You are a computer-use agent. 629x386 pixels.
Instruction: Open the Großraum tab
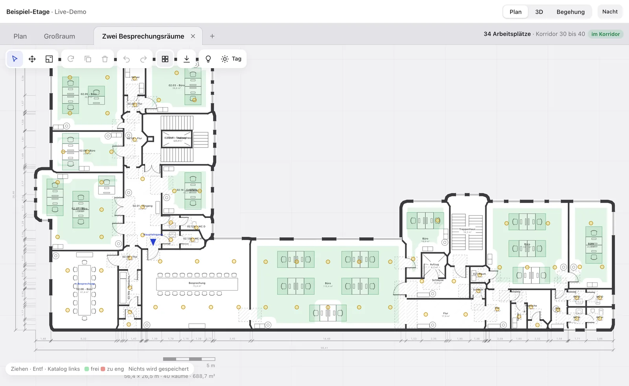pos(59,36)
